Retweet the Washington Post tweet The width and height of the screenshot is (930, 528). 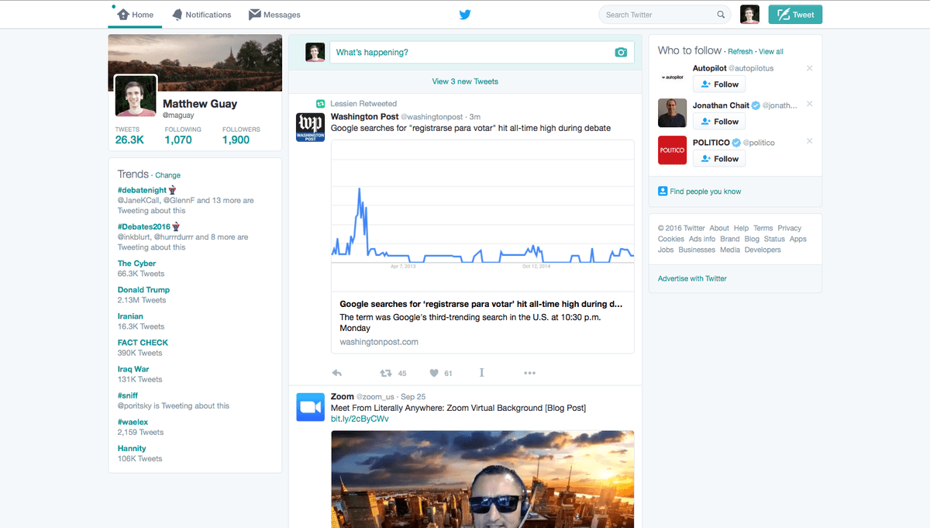(x=385, y=373)
